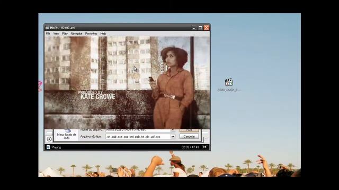Expand the Arquivos do tipo dropdown

coord(173,137)
